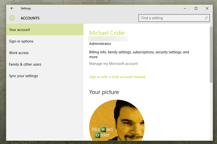217x144 pixels.
Task: Click the Your picture heading
Action: (x=104, y=92)
